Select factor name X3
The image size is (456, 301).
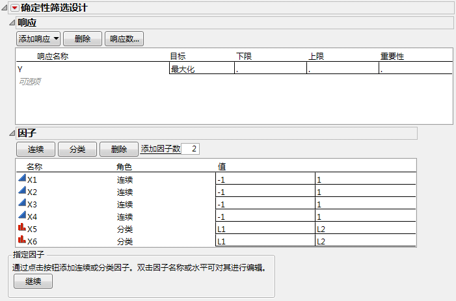click(32, 205)
